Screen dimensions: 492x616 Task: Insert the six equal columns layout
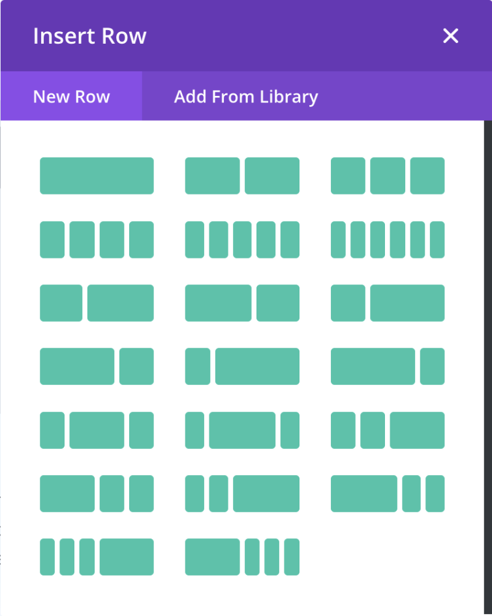(x=387, y=239)
